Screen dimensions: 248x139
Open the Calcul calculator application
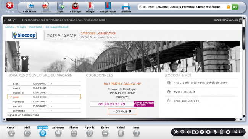[x=121, y=131]
